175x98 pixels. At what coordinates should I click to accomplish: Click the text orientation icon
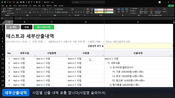click(x=50, y=9)
